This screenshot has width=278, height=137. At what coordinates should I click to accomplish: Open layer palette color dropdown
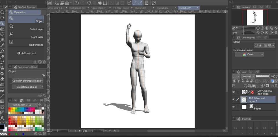click(x=236, y=76)
